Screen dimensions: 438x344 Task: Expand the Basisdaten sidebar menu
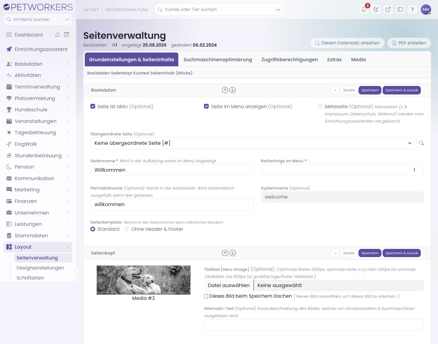click(38, 64)
